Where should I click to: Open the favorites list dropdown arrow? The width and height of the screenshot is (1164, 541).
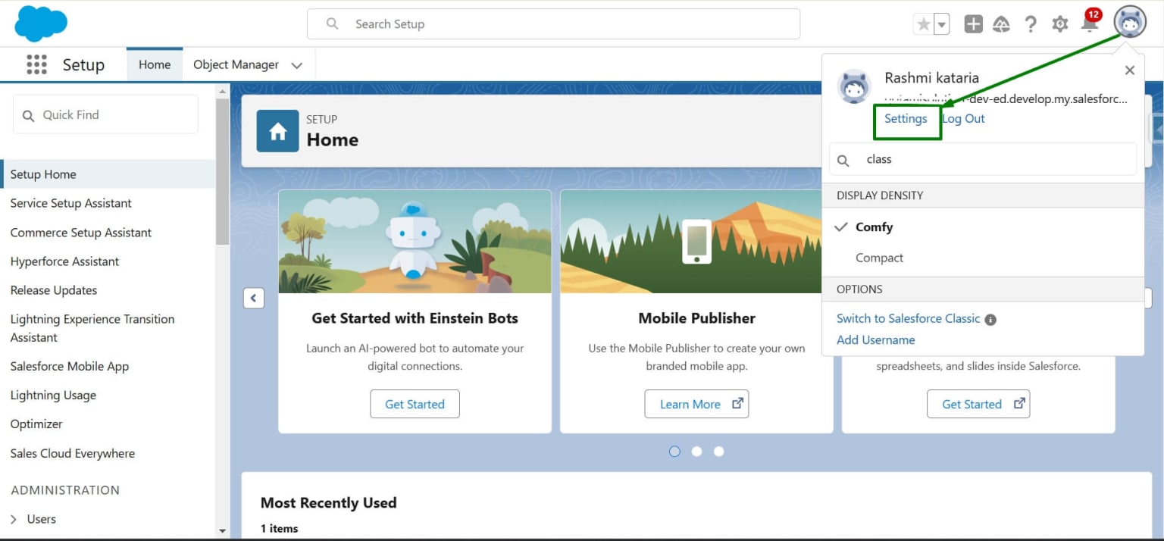pyautogui.click(x=942, y=24)
